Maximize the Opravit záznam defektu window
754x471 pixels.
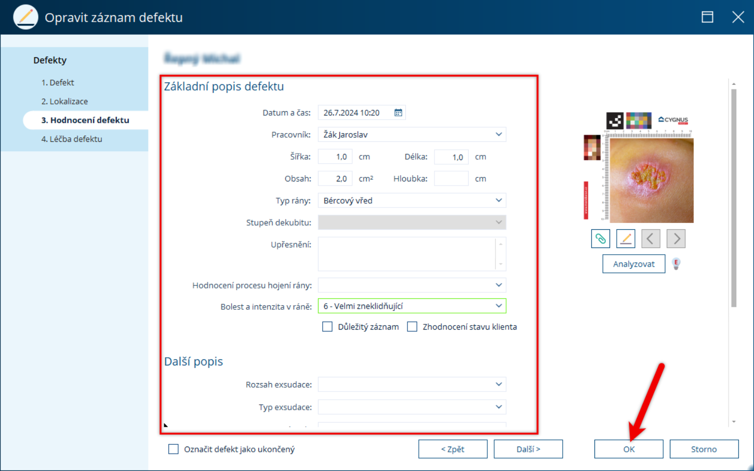(x=707, y=17)
